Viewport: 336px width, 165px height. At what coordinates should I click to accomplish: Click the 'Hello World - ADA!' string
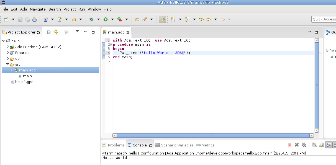pos(164,53)
